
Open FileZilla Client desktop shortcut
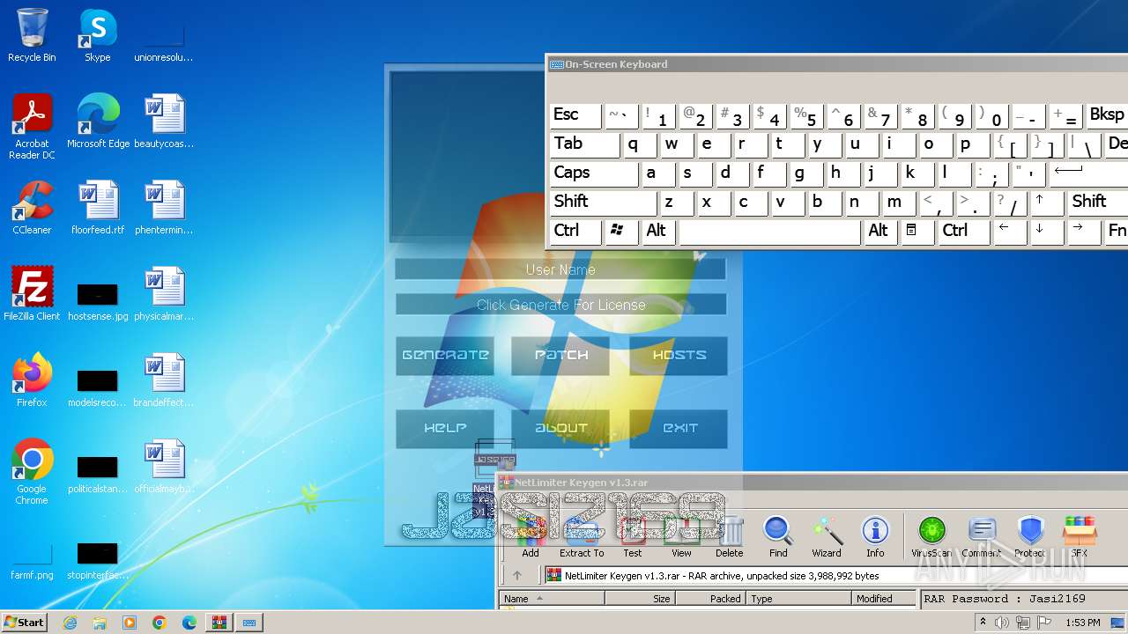[32, 294]
